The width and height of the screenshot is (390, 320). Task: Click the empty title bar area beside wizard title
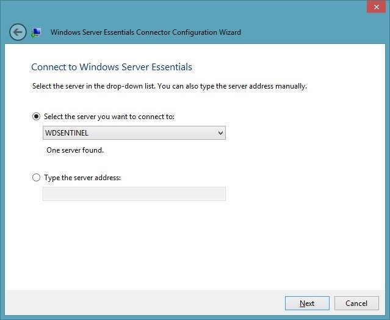303,32
